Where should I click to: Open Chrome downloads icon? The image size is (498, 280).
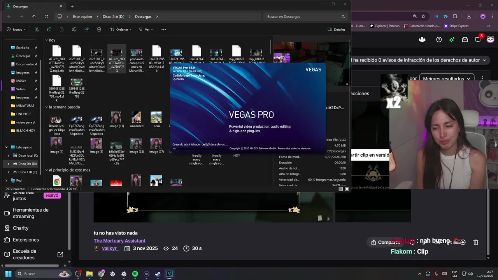pyautogui.click(x=469, y=16)
